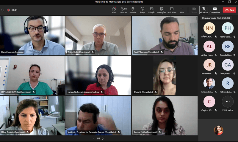Expand participants with Exibir todos
The image size is (238, 142).
point(228,102)
